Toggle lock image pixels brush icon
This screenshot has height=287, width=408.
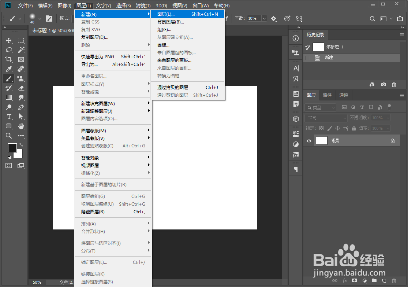[329, 128]
